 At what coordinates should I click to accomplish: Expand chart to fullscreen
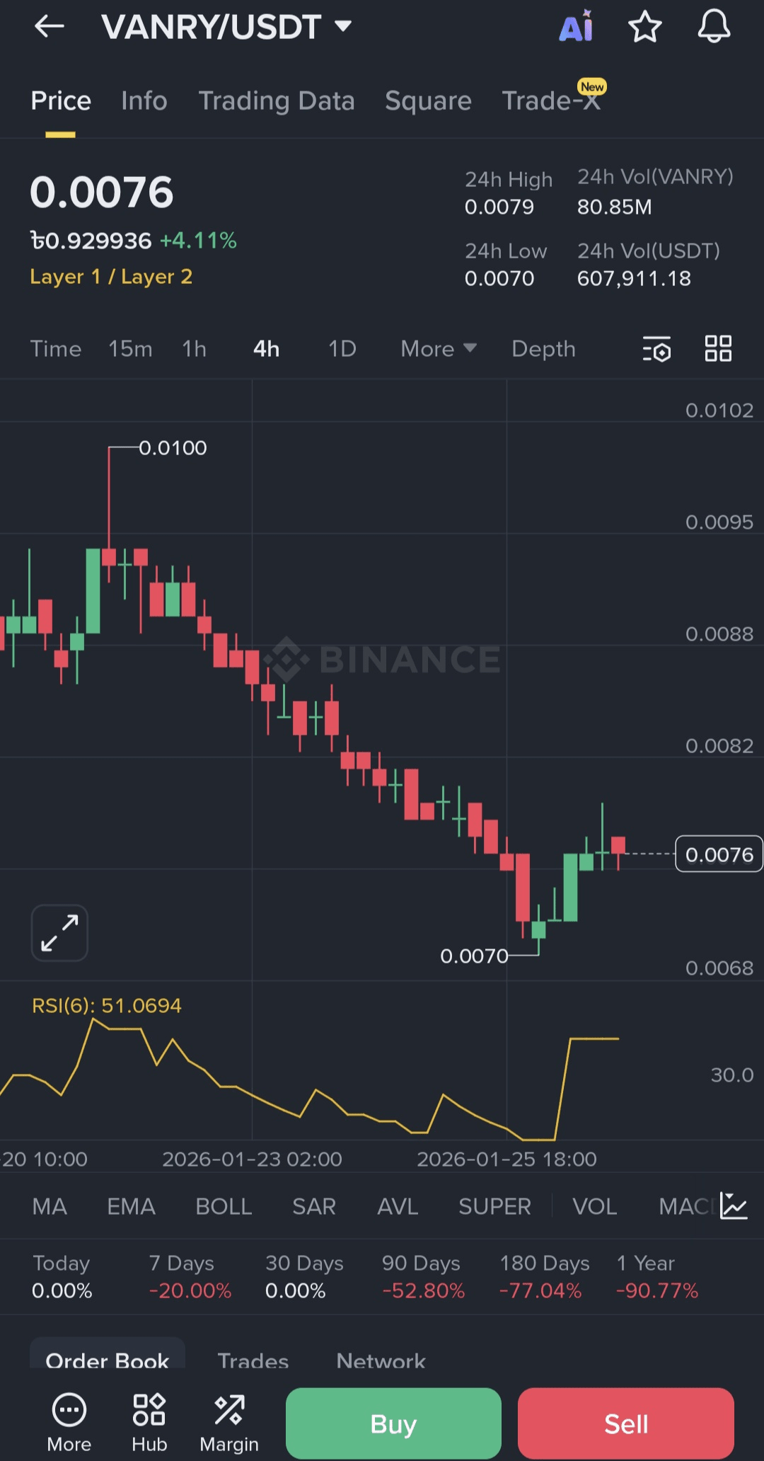(x=59, y=933)
